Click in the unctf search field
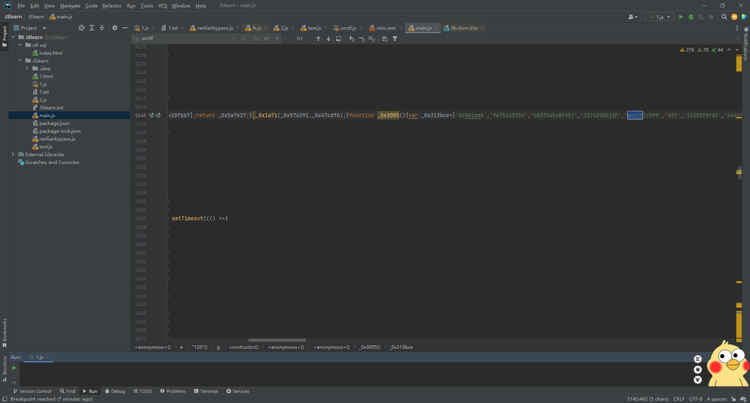 click(186, 38)
